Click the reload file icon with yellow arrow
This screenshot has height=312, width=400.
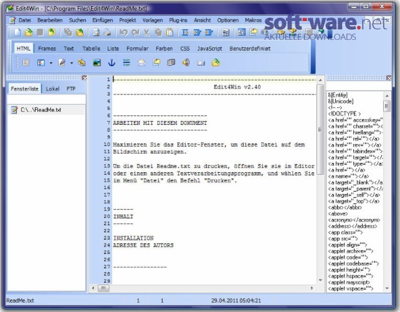click(x=52, y=32)
